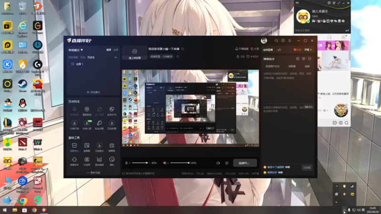
Task: Open the Dota 2 desktop shortcut
Action: [x=22, y=144]
